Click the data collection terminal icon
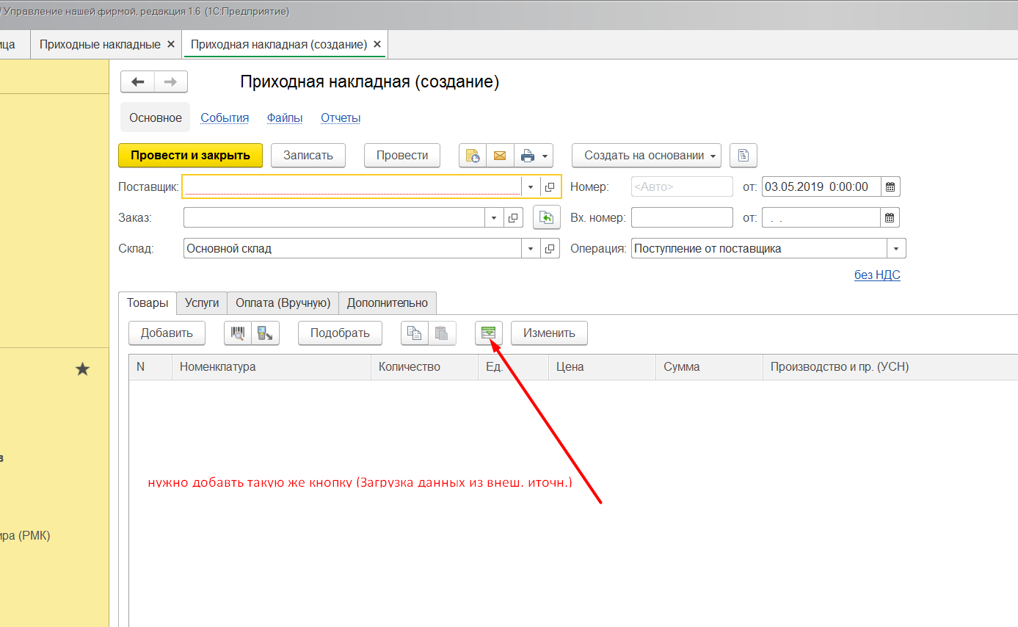 click(x=265, y=333)
